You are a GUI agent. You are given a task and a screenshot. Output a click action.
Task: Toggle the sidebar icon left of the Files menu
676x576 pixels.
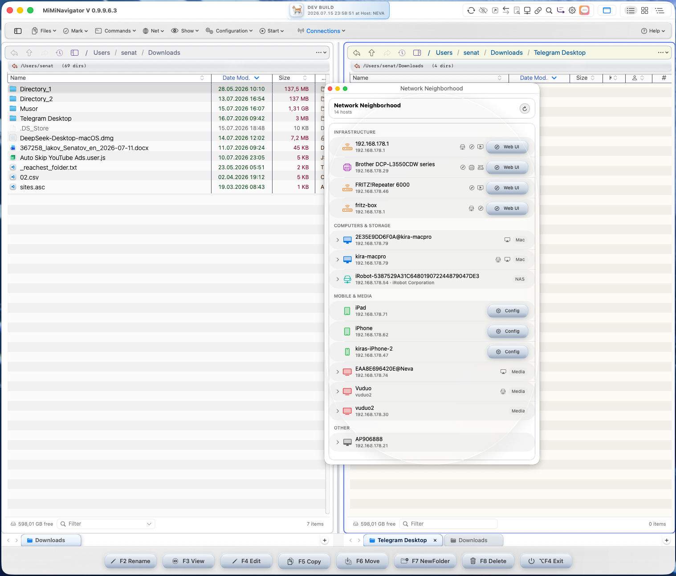(18, 31)
